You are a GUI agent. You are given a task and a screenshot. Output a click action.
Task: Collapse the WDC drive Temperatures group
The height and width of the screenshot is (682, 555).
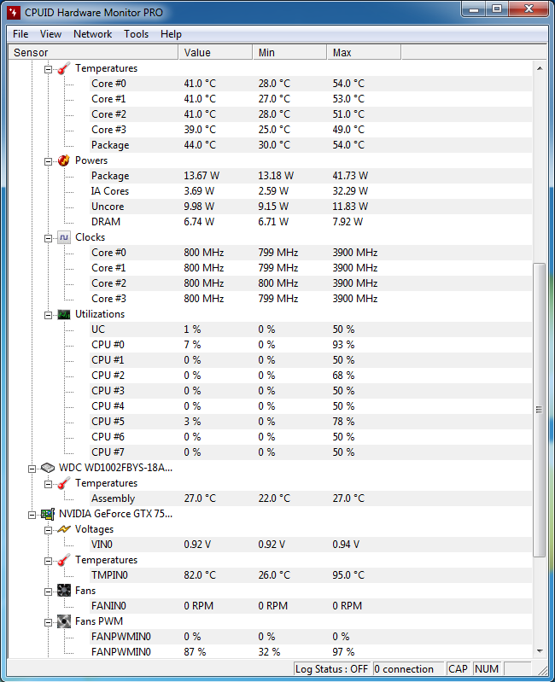click(49, 484)
